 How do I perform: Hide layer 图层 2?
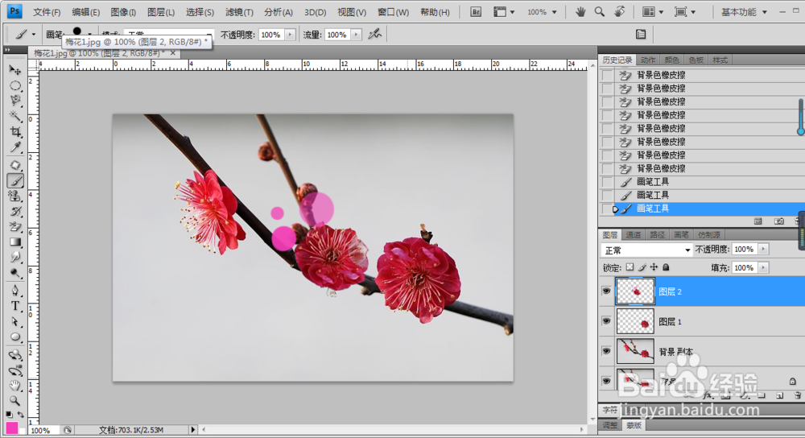[606, 291]
